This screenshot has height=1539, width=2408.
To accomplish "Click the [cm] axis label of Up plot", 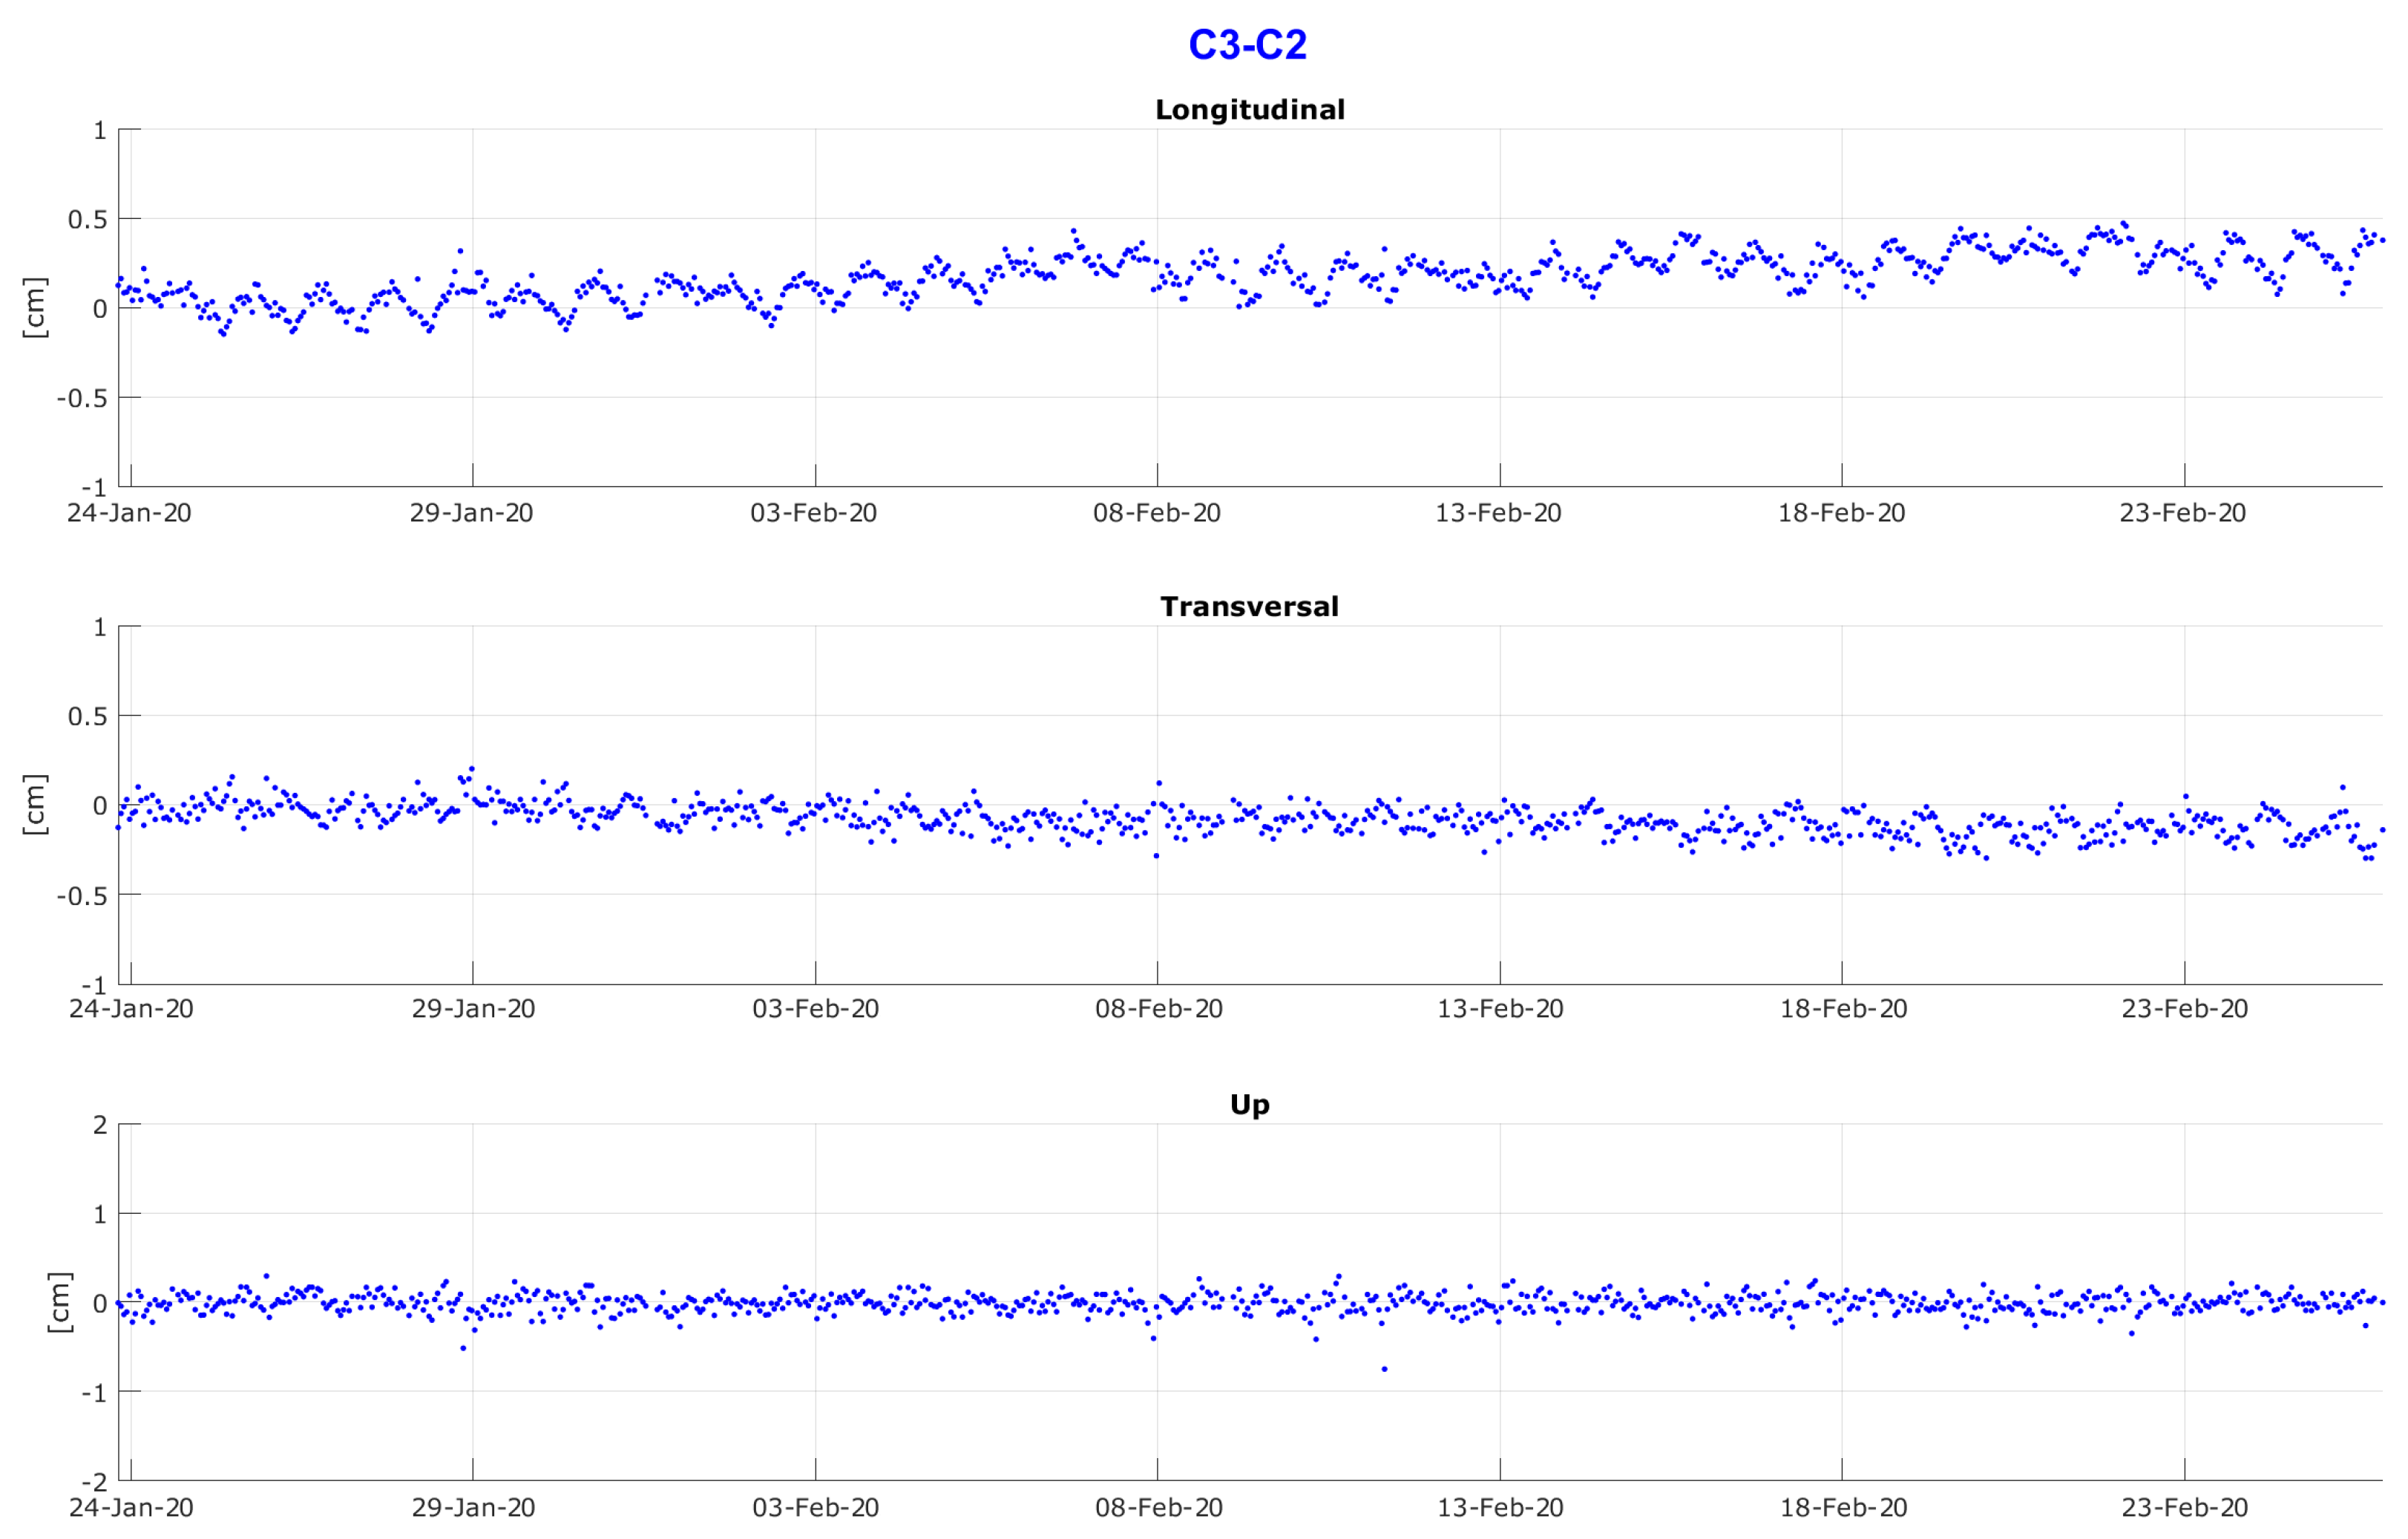I will coord(60,1302).
